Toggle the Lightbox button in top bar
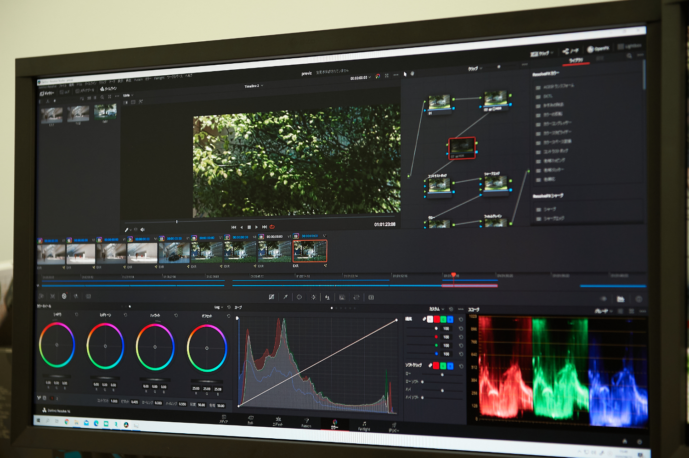 tap(629, 46)
